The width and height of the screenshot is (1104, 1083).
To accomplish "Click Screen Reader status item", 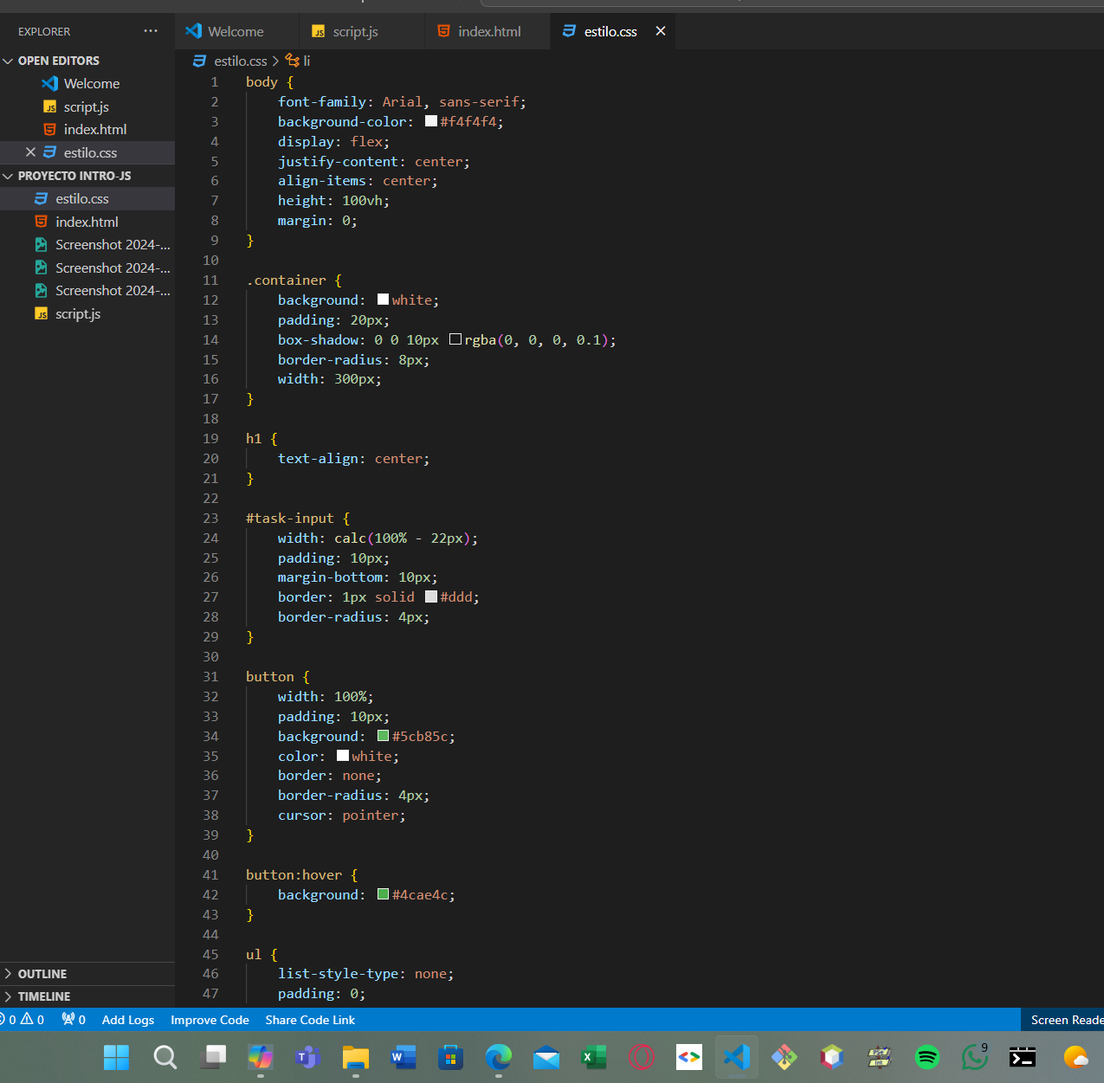I will [1065, 1020].
